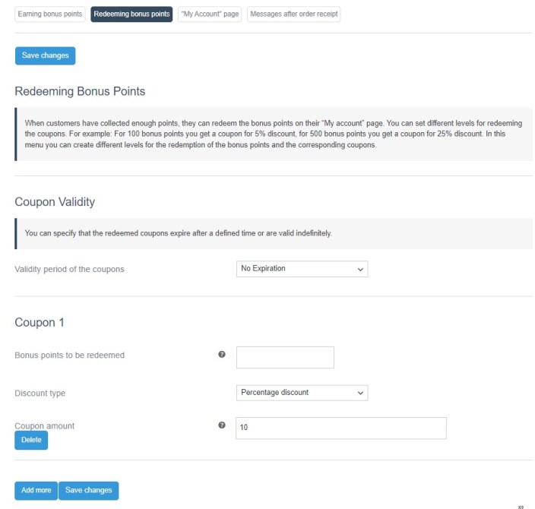Click the Coupon Validity section heading
Image resolution: width=535 pixels, height=509 pixels.
tap(55, 202)
